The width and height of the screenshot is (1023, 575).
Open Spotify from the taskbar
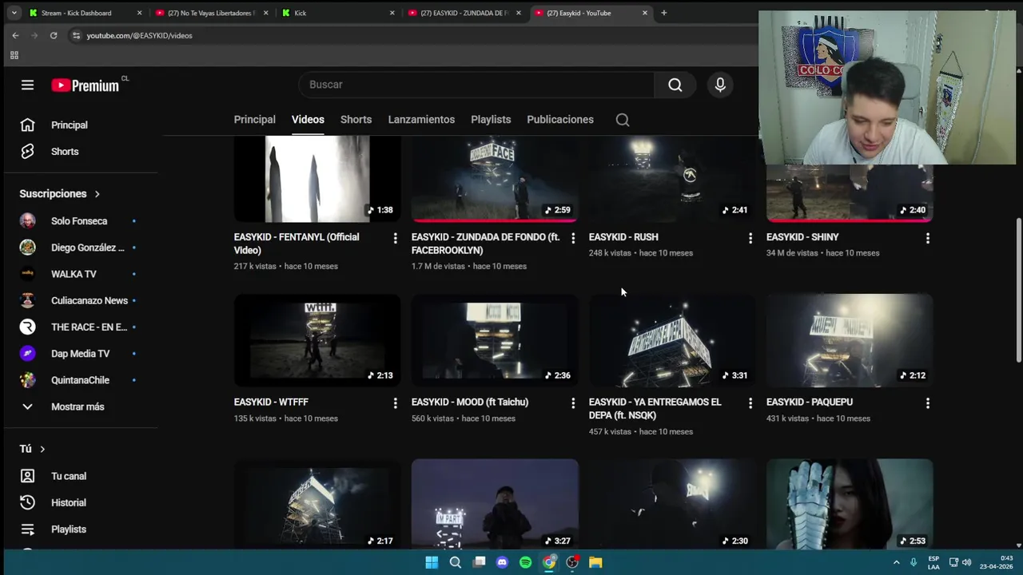tap(525, 562)
